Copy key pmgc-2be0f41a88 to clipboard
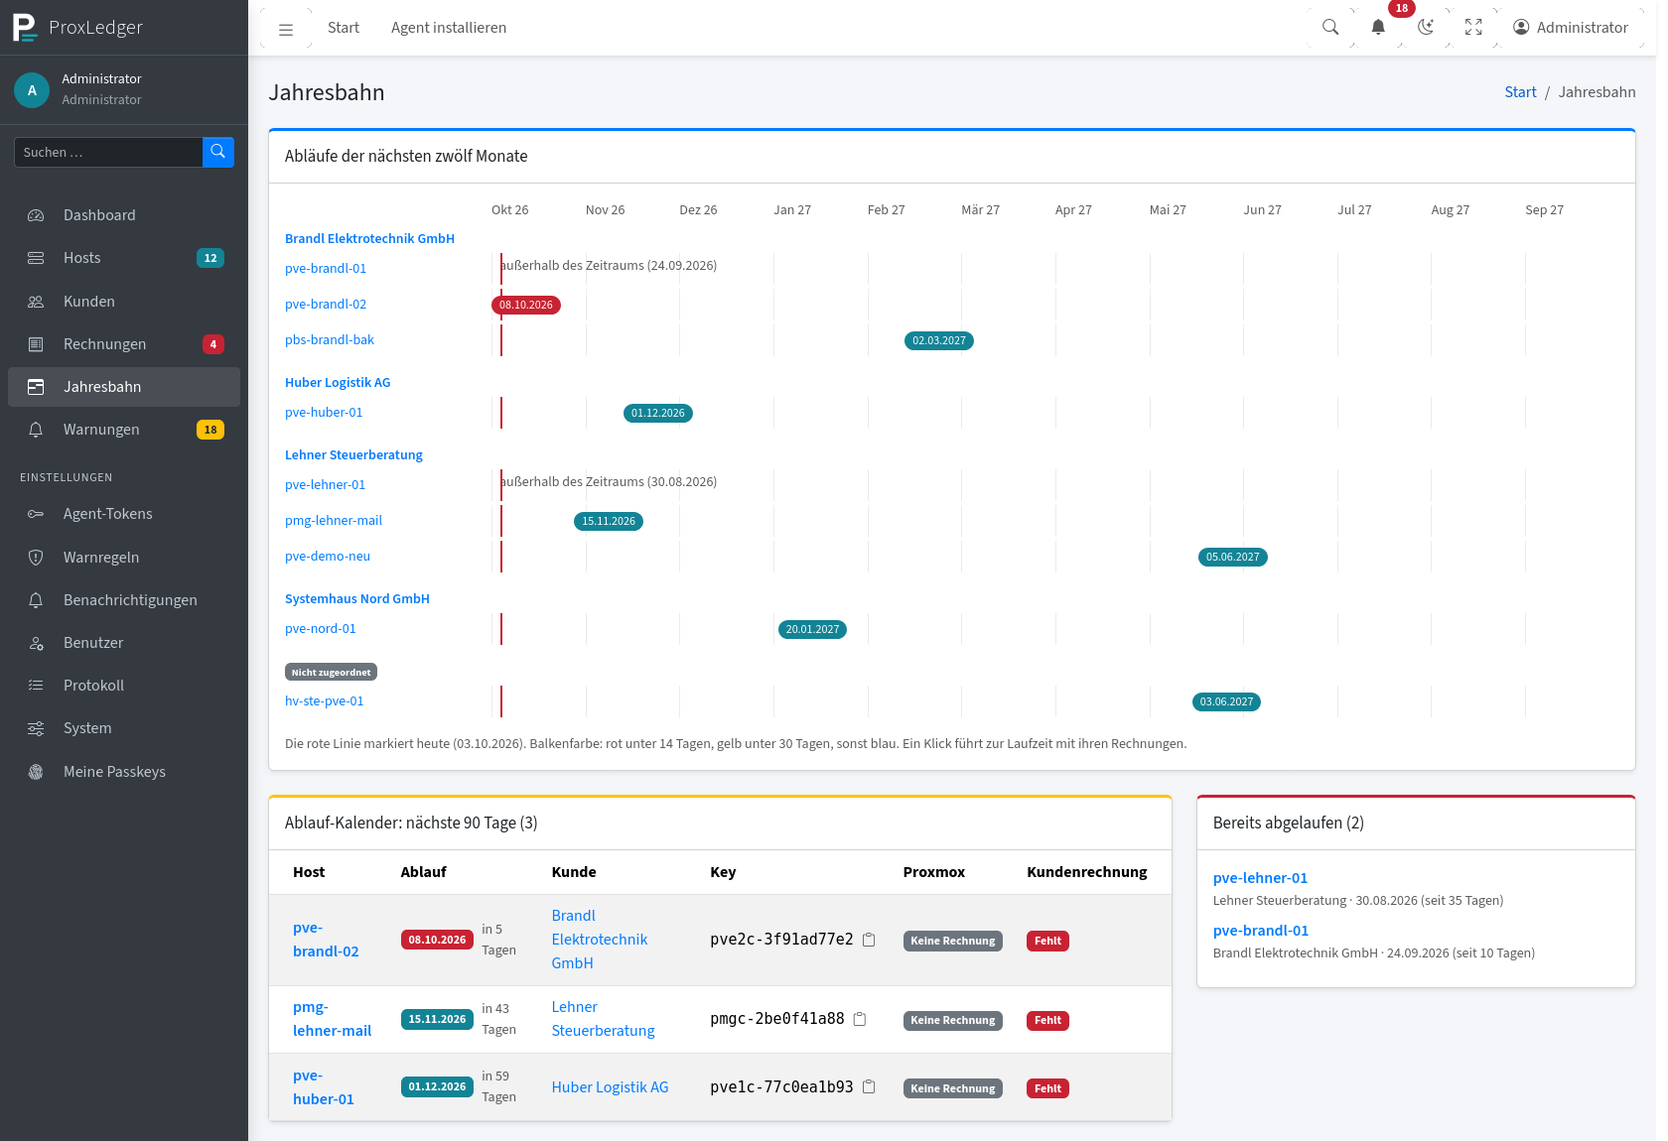Image resolution: width=1668 pixels, height=1141 pixels. [x=860, y=1019]
